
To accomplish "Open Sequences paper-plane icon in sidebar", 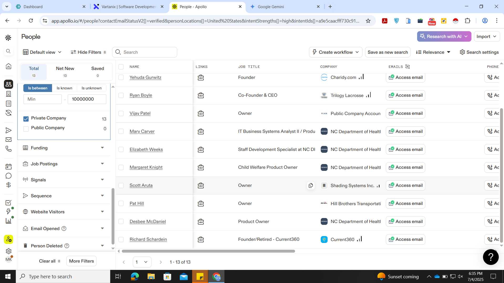I will click(8, 130).
